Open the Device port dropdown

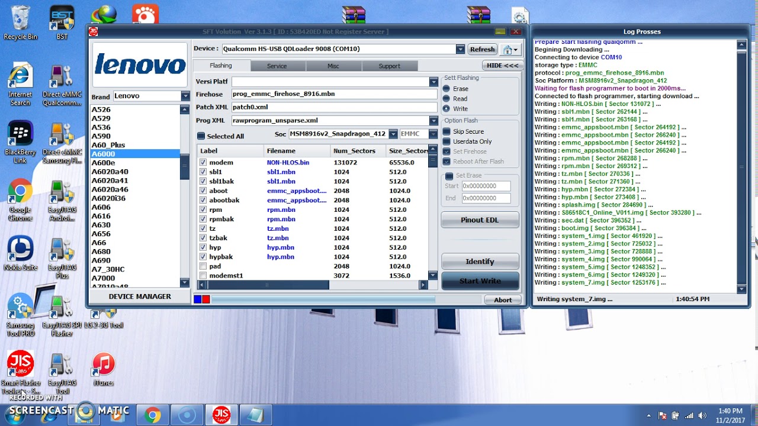(460, 49)
